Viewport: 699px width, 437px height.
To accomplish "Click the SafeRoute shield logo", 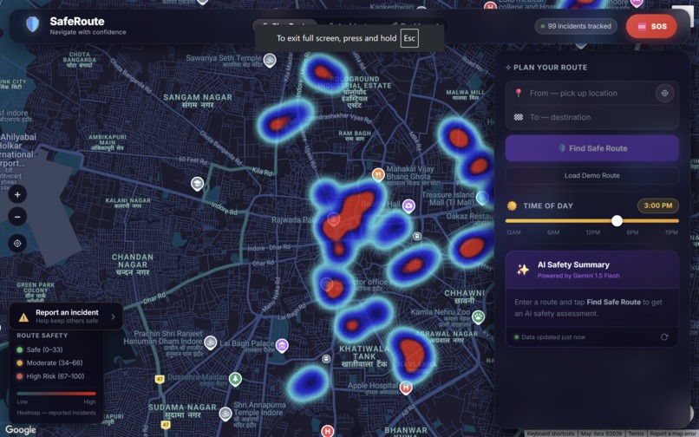I will pos(33,24).
